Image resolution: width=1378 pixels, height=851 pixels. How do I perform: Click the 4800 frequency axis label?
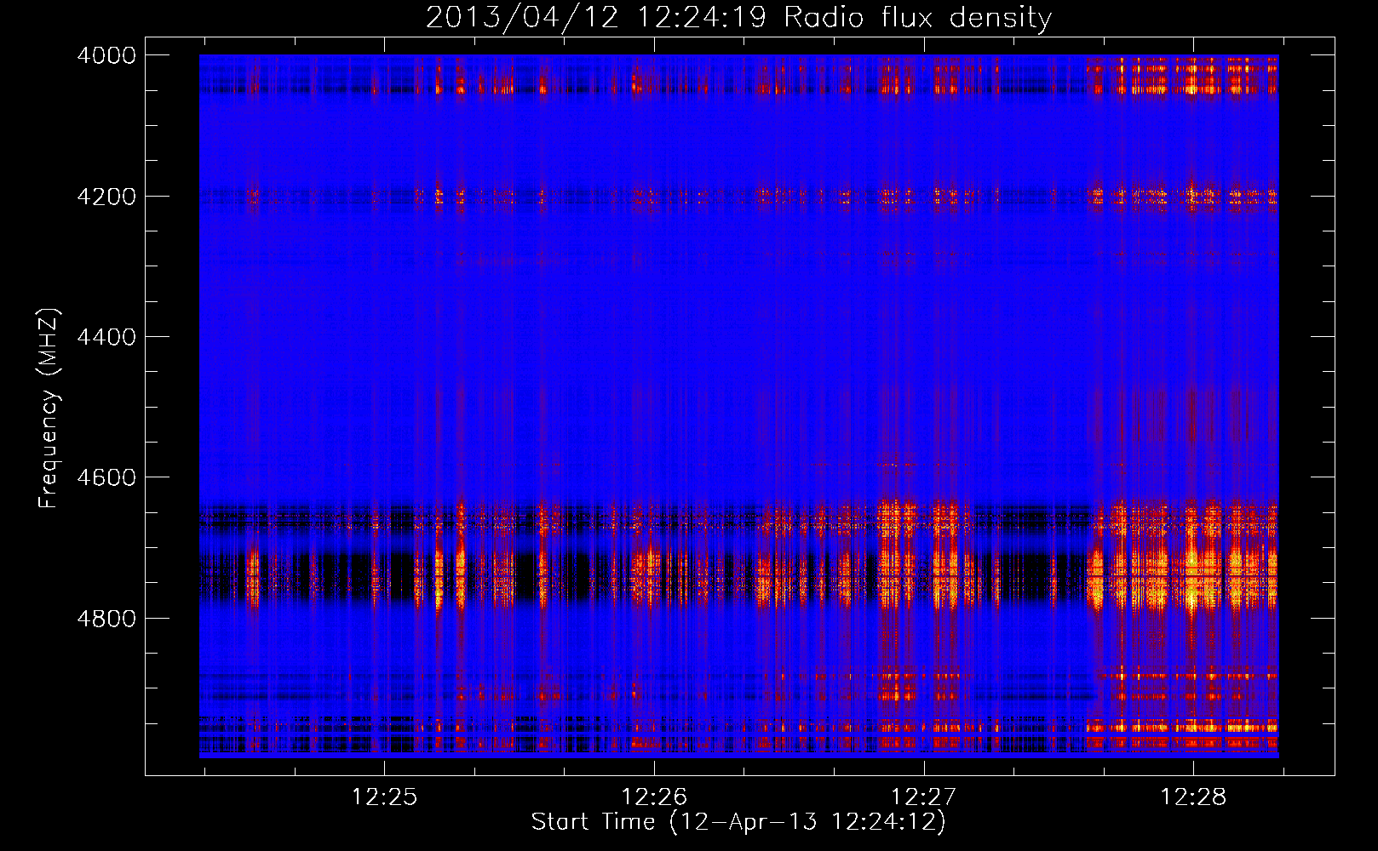pos(106,619)
